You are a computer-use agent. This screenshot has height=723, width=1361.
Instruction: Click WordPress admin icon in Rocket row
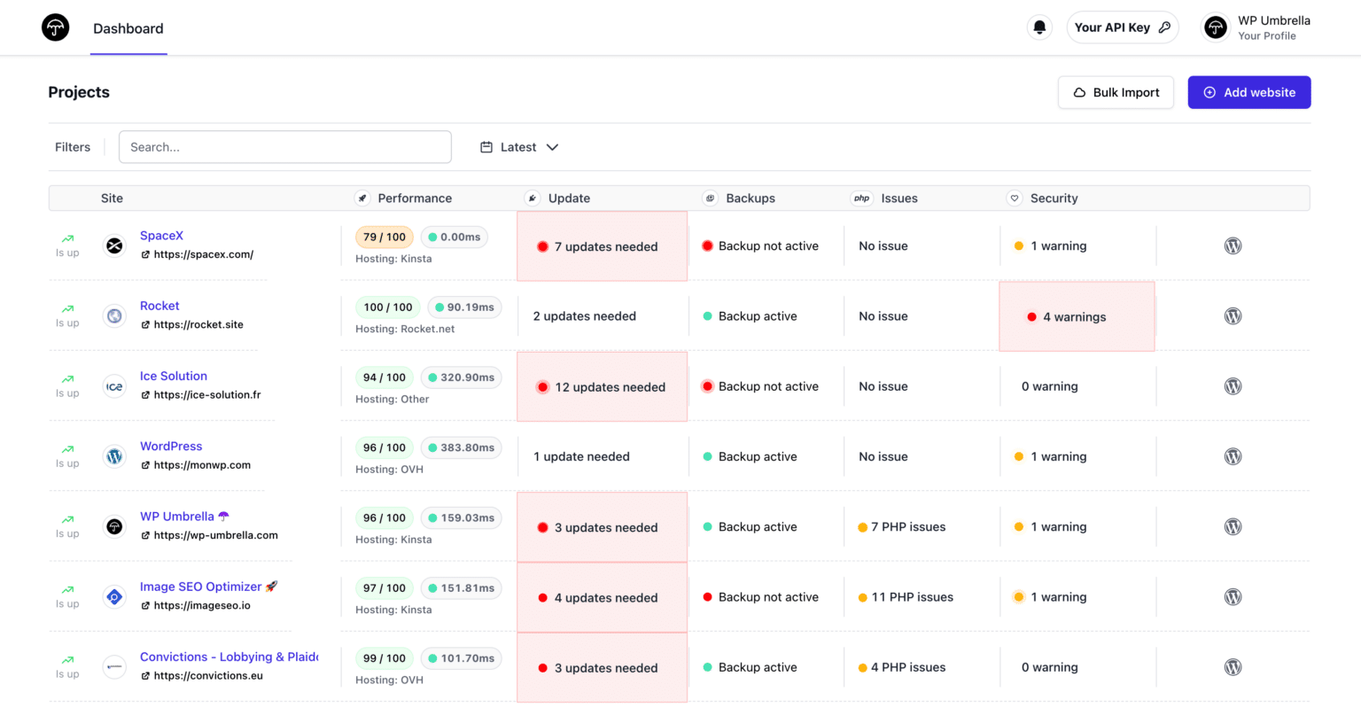tap(1233, 316)
